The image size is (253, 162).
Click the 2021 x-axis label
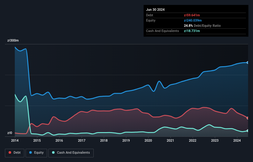(x=170, y=140)
